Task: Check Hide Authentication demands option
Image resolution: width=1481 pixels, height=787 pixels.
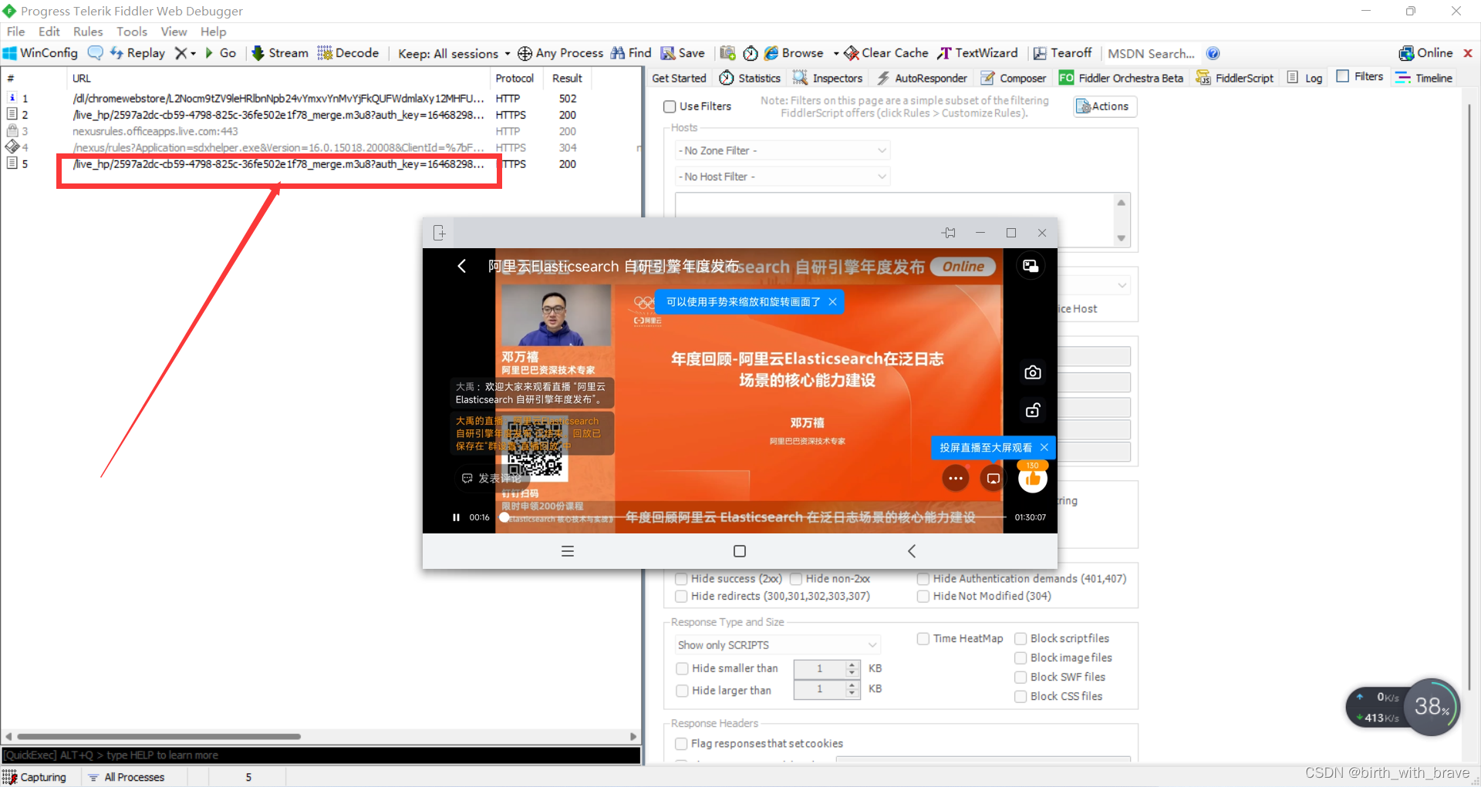Action: [923, 579]
